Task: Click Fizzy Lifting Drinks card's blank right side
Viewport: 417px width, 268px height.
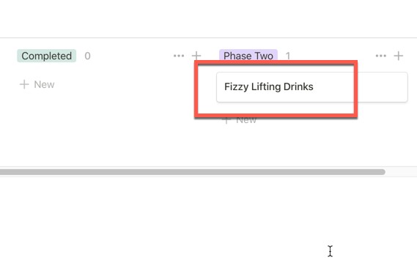Action: 380,87
